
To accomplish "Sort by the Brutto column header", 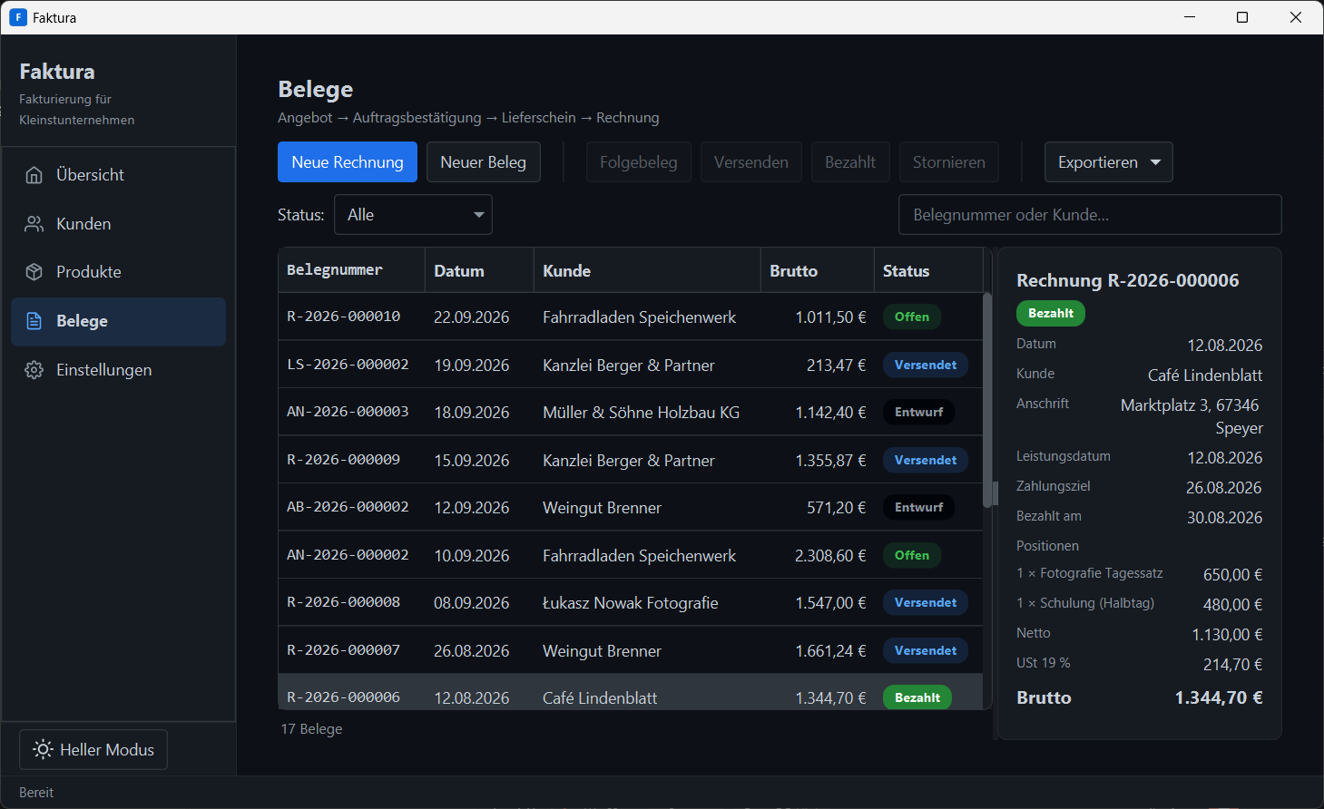I will click(x=818, y=270).
